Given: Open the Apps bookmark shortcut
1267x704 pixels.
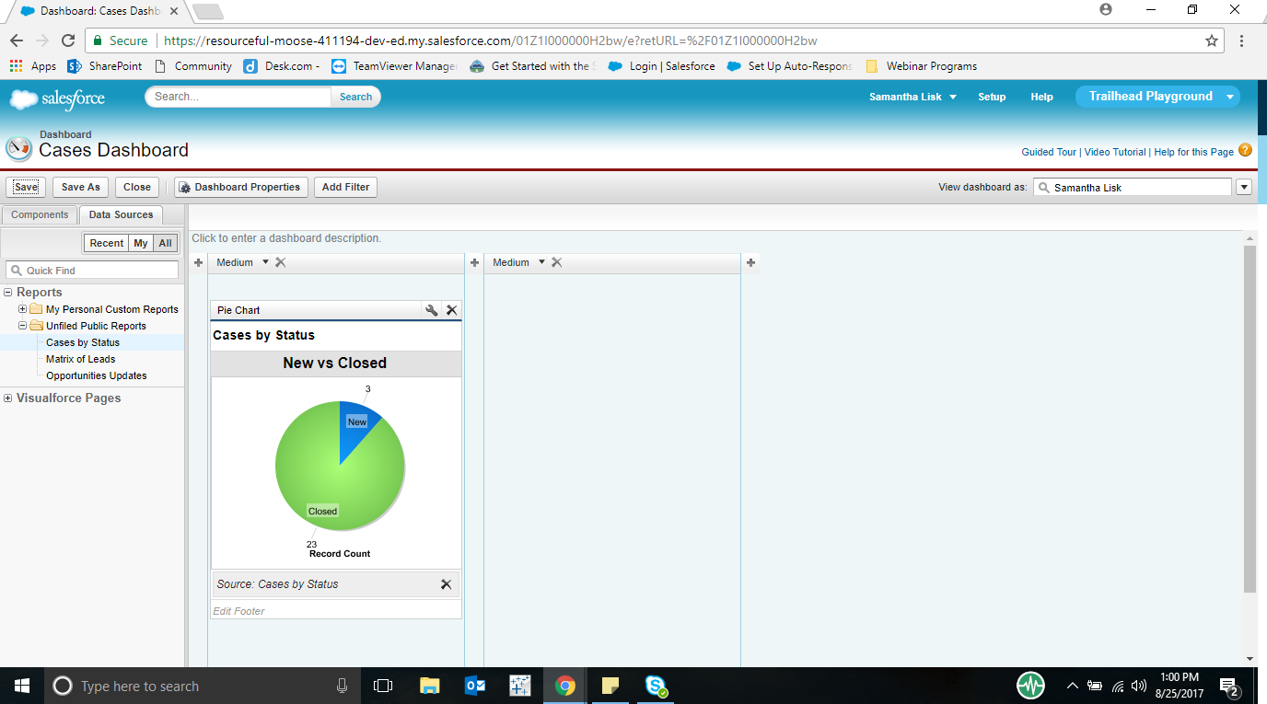Looking at the screenshot, I should 33,66.
